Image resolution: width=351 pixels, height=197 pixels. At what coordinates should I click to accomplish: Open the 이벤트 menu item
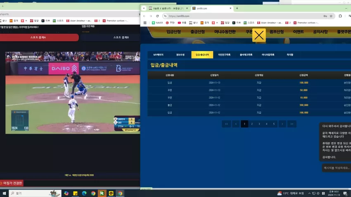click(x=299, y=32)
